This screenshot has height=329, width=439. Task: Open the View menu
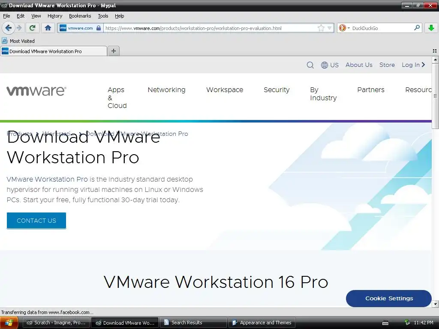36,16
